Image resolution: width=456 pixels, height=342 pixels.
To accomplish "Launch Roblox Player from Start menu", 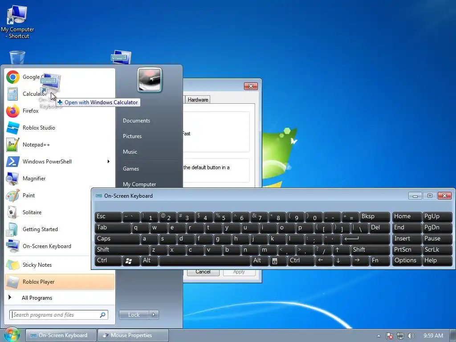I will click(60, 282).
